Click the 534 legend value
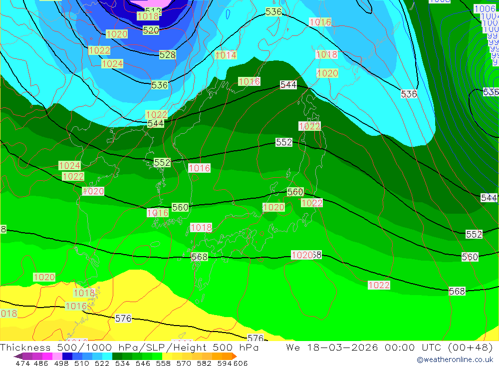The image size is (499, 366). pyautogui.click(x=123, y=363)
